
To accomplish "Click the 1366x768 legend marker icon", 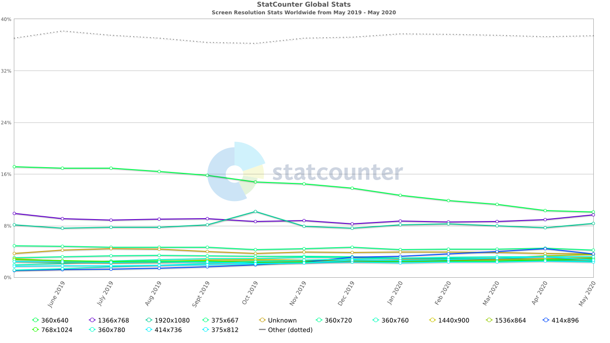I will click(92, 320).
